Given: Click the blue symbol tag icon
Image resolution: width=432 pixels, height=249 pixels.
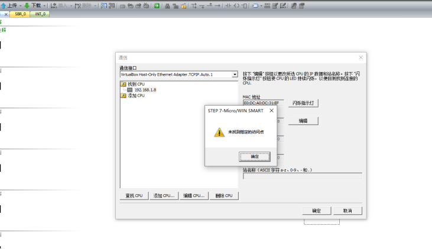Looking at the screenshot, I should (x=255, y=5).
